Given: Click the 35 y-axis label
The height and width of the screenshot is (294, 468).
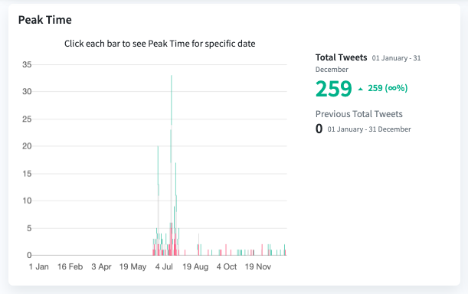Looking at the screenshot, I should click(27, 64).
